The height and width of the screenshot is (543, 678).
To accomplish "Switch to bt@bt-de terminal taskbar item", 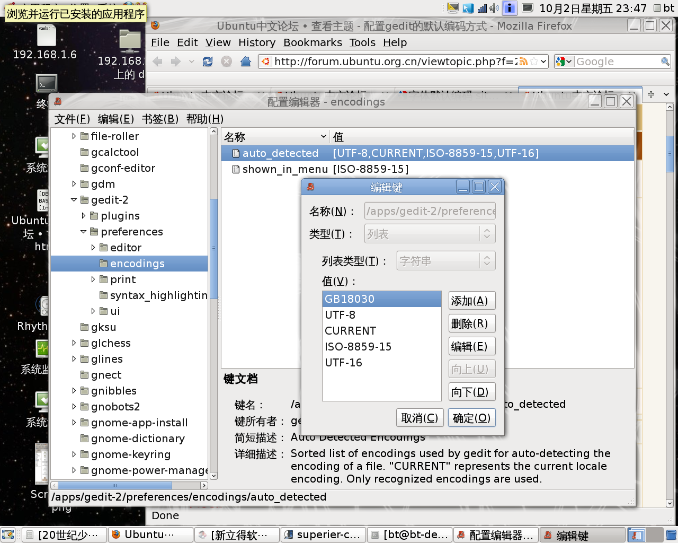I will pyautogui.click(x=410, y=535).
